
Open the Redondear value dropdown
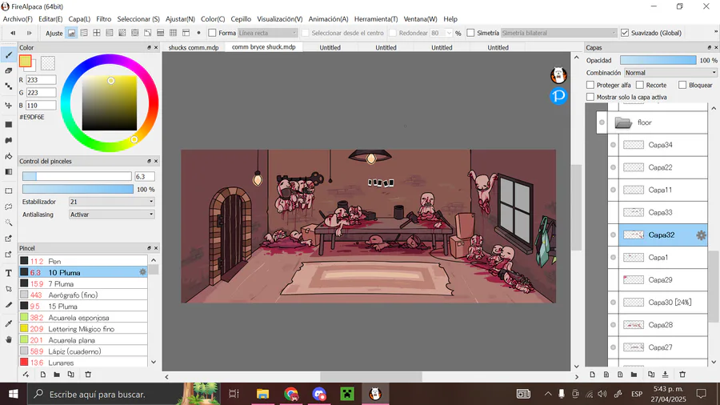[x=449, y=33]
